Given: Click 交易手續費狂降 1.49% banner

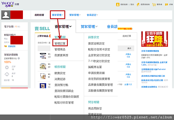Looking at the screenshot, I should pyautogui.click(x=155, y=39).
